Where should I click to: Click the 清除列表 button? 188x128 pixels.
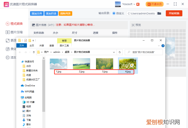[x=65, y=13]
